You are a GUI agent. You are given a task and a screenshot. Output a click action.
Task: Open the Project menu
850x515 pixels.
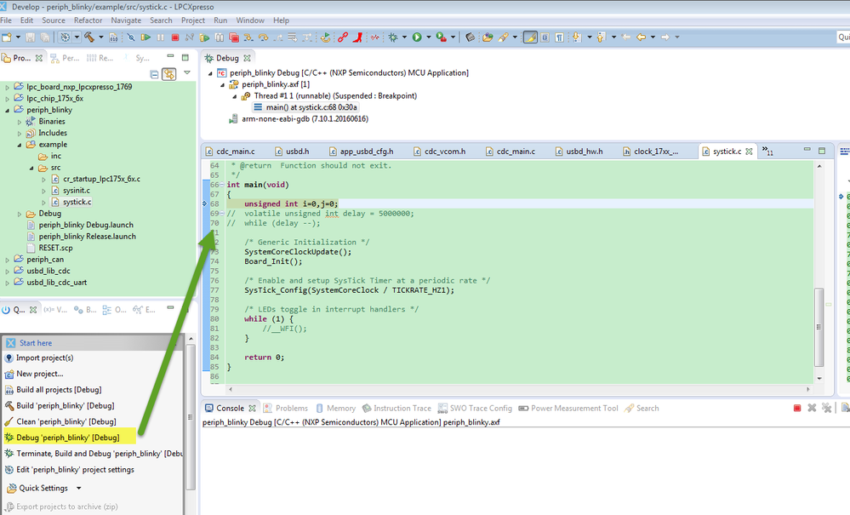pyautogui.click(x=193, y=20)
